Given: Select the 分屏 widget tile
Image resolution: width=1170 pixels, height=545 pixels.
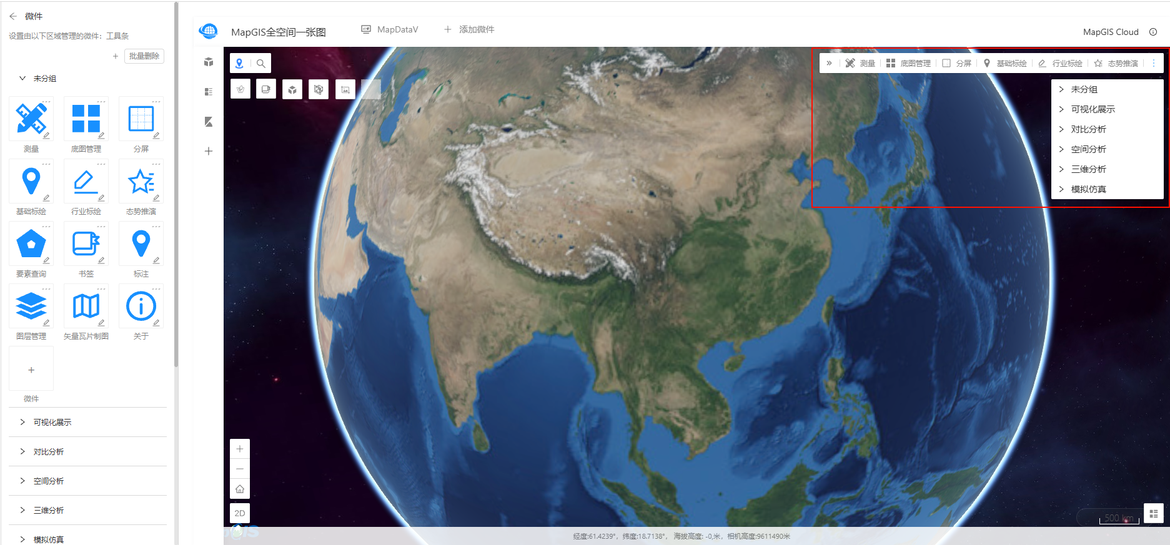Looking at the screenshot, I should 141,119.
